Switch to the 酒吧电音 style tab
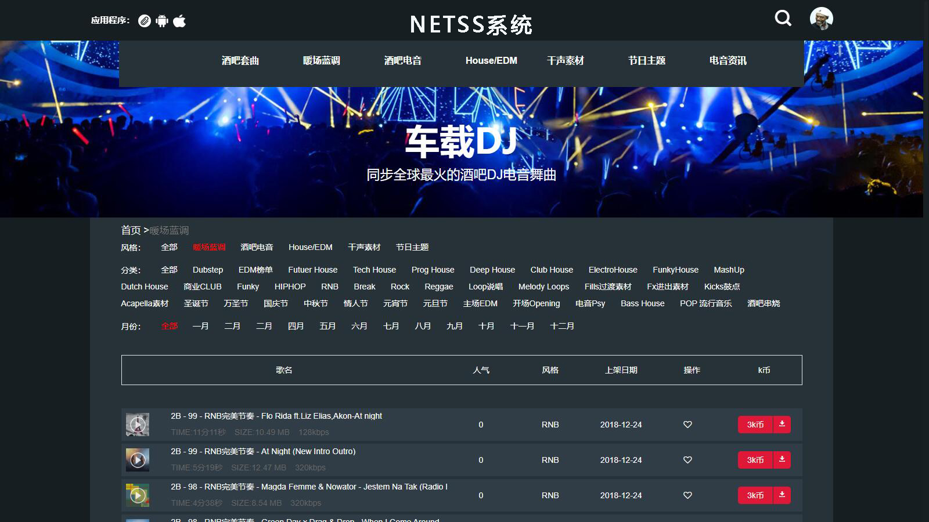 (x=257, y=246)
